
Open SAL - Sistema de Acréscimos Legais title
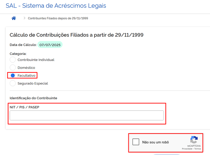pyautogui.click(x=56, y=6)
